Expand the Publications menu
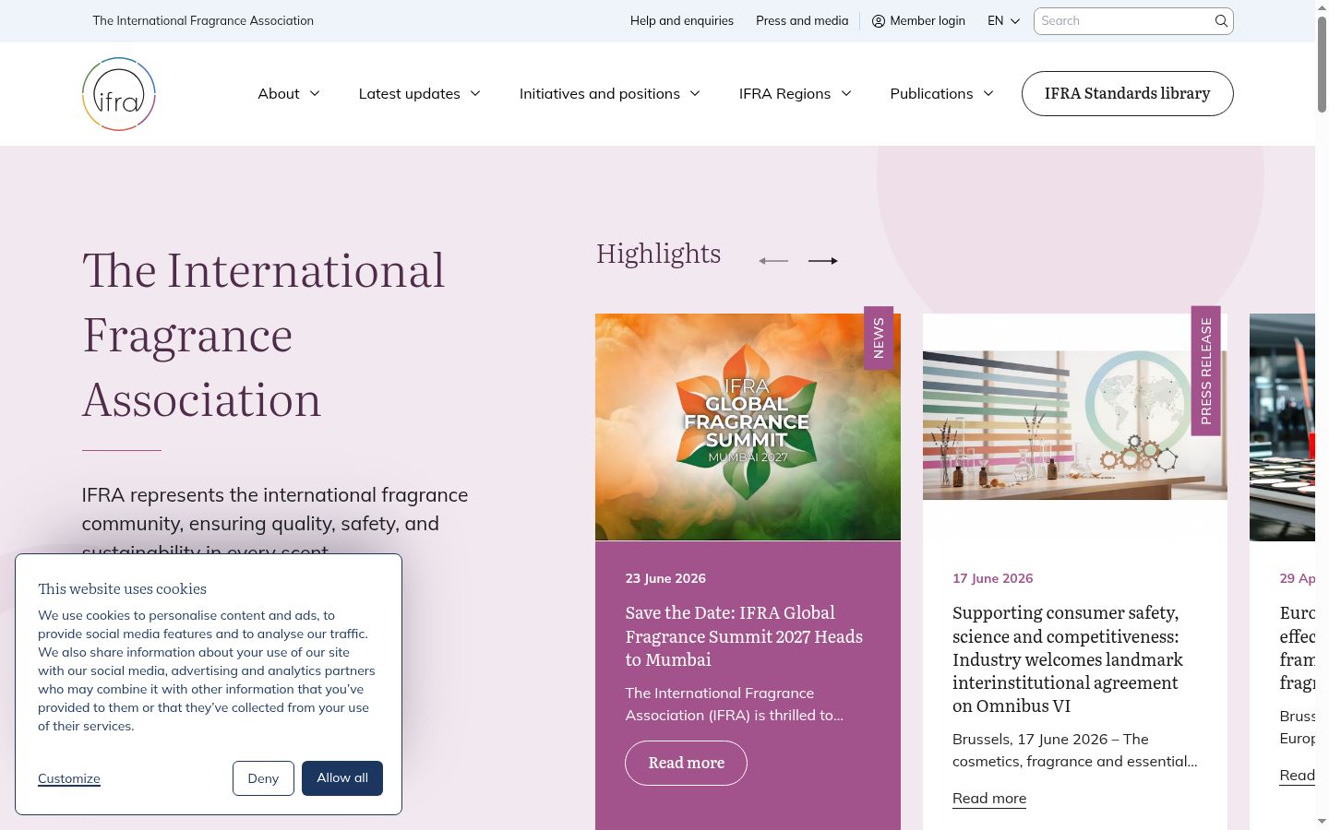This screenshot has width=1329, height=830. click(x=942, y=94)
